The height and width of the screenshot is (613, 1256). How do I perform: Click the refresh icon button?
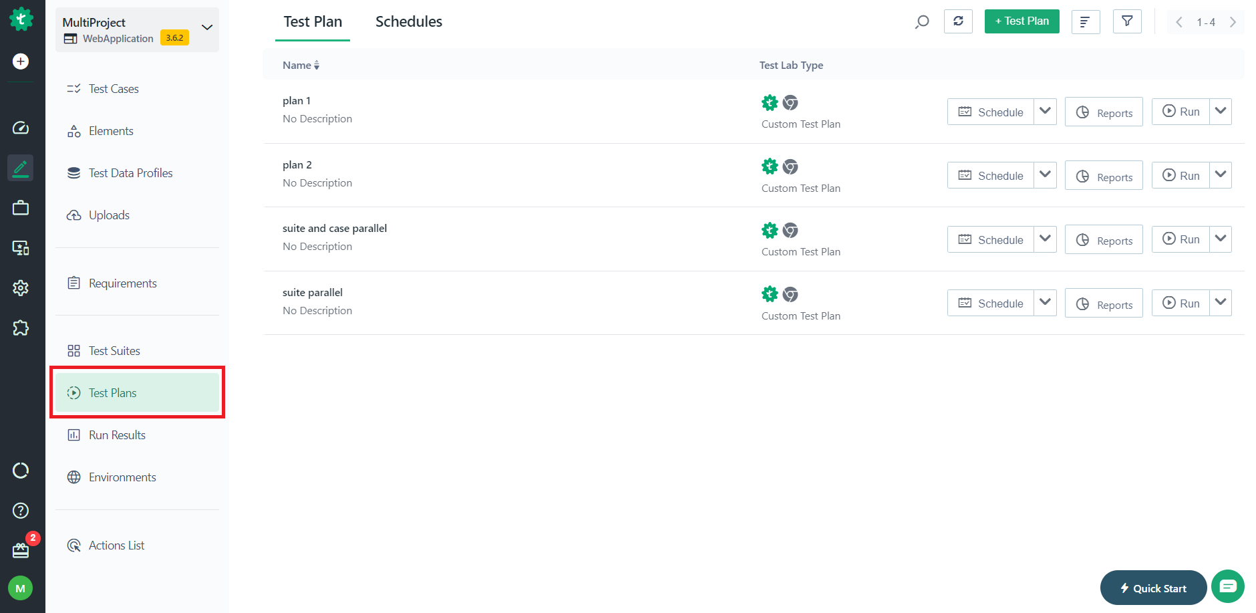pyautogui.click(x=958, y=21)
